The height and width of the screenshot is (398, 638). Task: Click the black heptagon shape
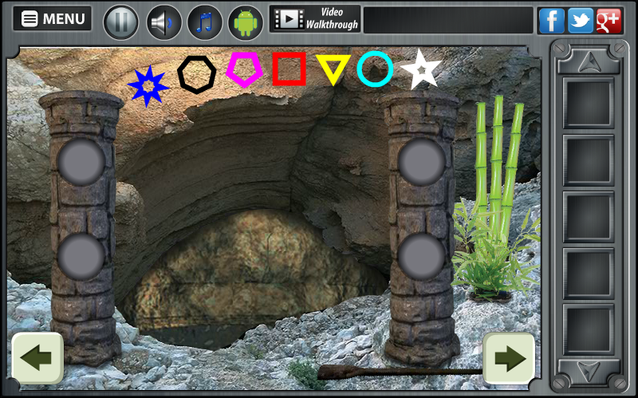tap(196, 75)
